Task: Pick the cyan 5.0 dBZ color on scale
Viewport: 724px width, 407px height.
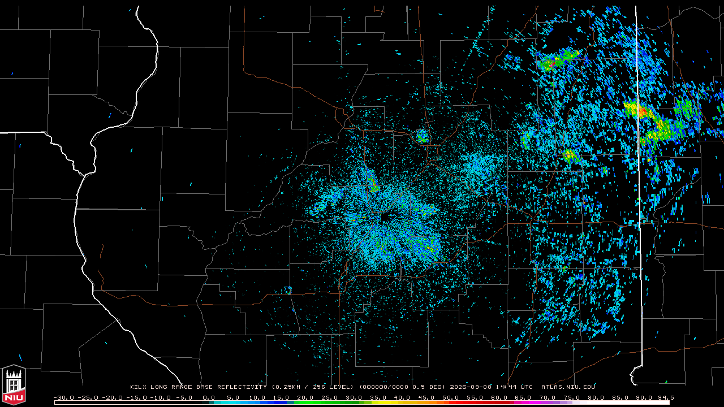Action: click(232, 402)
